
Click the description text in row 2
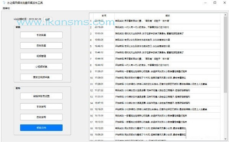[142, 27]
